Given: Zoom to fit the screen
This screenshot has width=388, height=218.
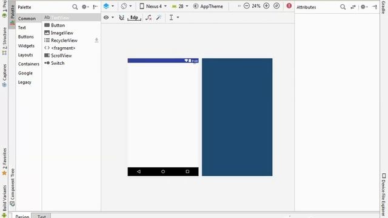Looking at the screenshot, I should click(x=276, y=6).
